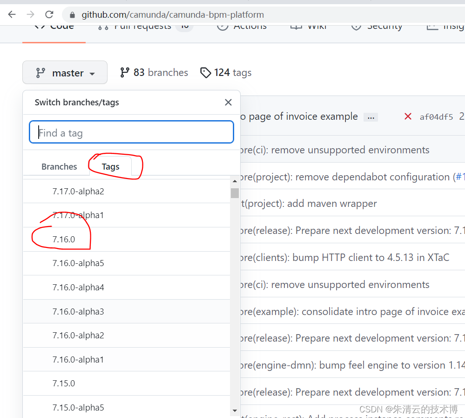Click the tag list scrollbar thumb
Image resolution: width=465 pixels, height=418 pixels.
(x=235, y=192)
